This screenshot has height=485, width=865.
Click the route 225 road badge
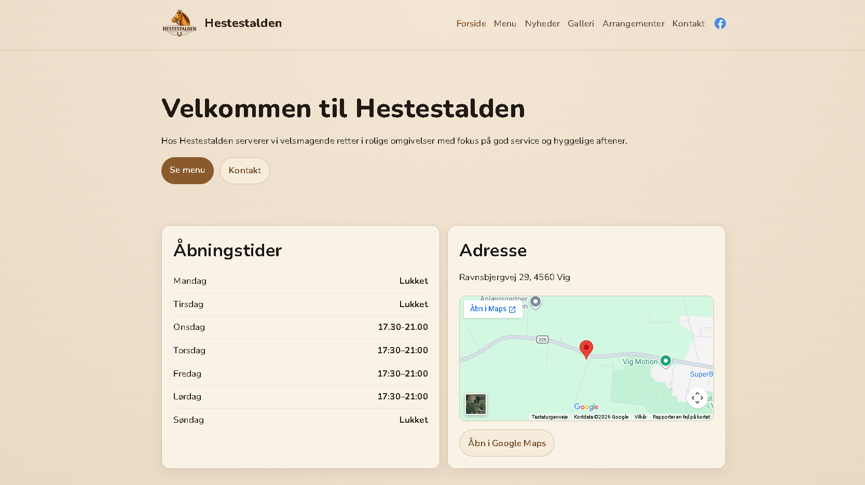542,340
